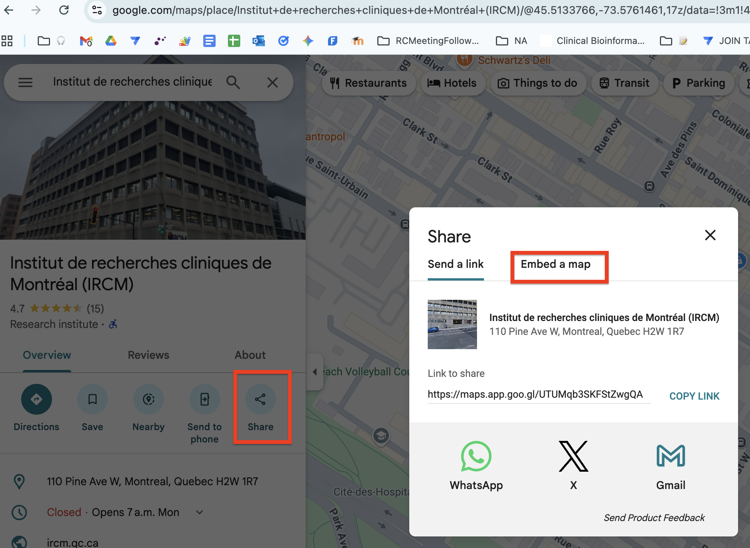Open Transit directions on the map

click(624, 83)
